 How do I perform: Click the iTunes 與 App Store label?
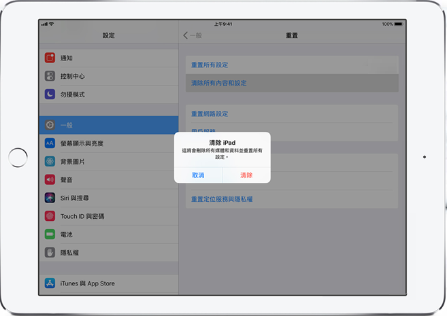coord(87,283)
